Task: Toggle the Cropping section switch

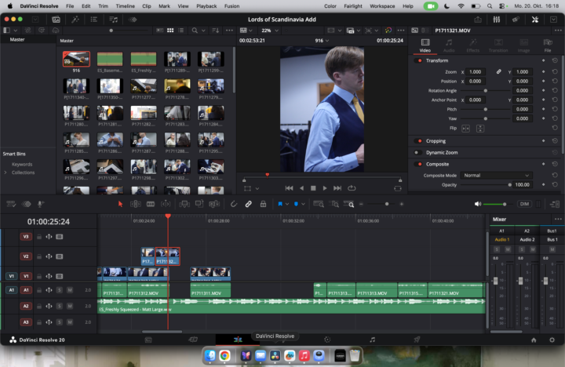Action: tap(418, 141)
